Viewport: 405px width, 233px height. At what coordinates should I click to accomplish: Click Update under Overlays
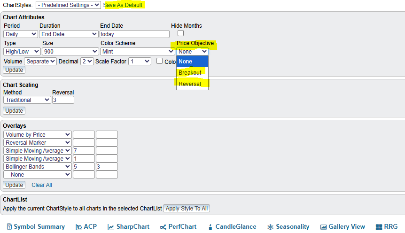(14, 185)
